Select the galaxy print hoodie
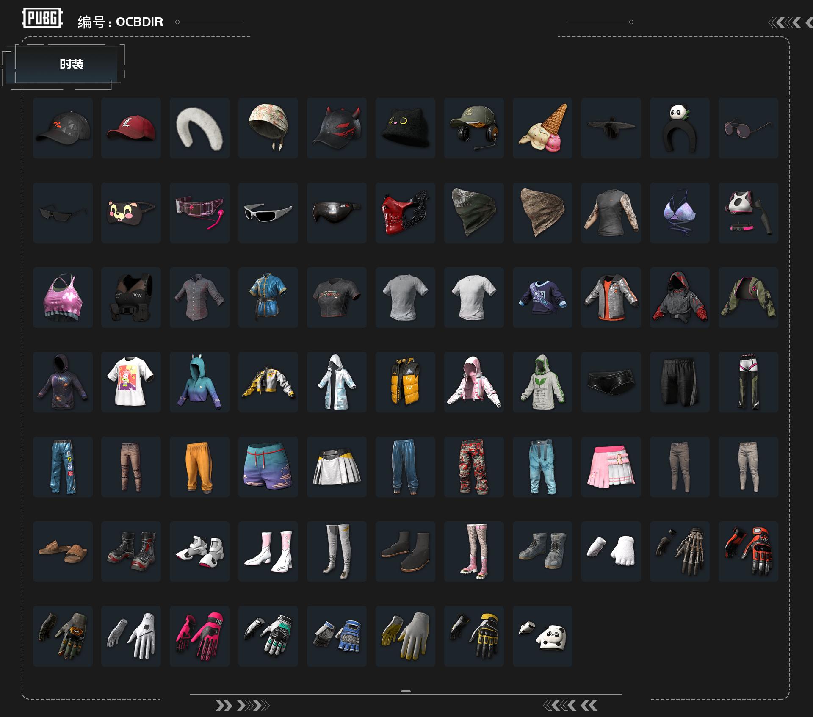This screenshot has height=717, width=813. (63, 382)
